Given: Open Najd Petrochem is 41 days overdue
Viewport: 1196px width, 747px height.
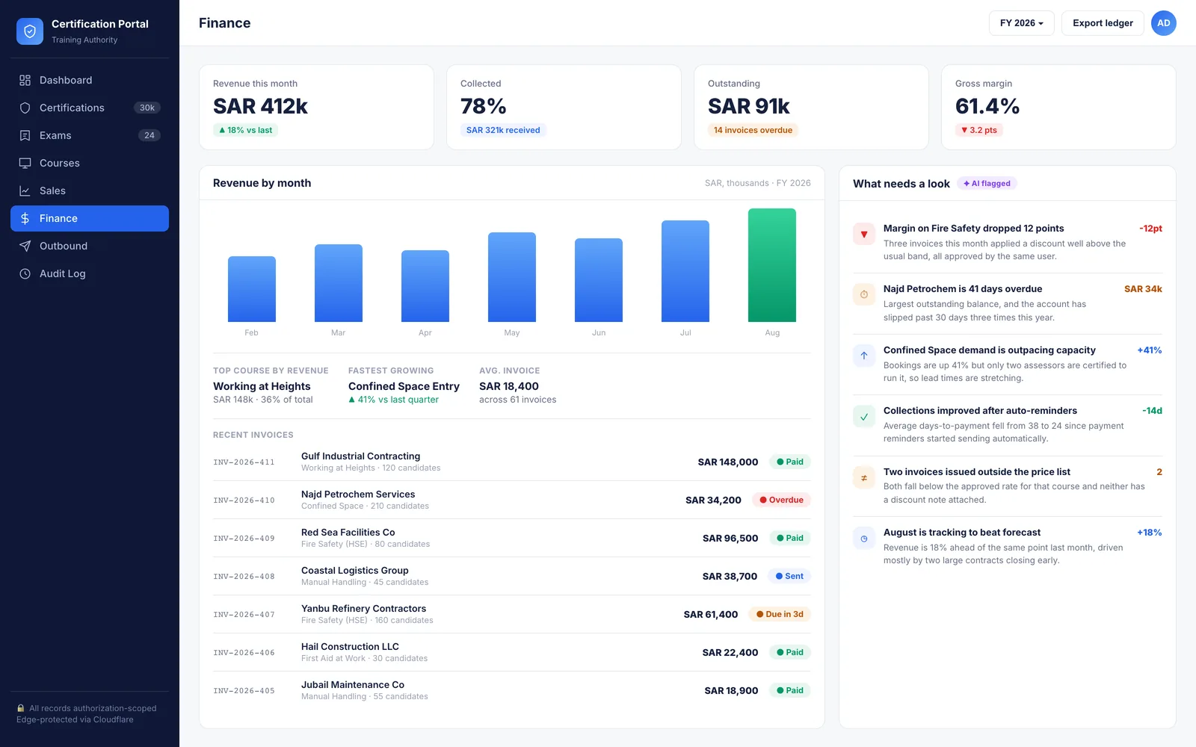Looking at the screenshot, I should click(963, 289).
